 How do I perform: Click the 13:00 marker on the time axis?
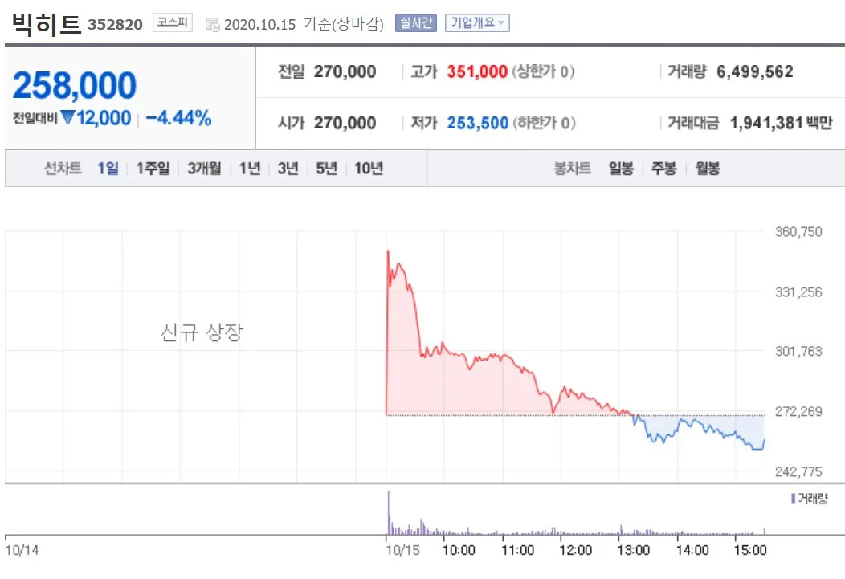[x=633, y=551]
